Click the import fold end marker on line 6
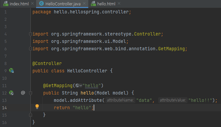The height and width of the screenshot is (127, 221). (x=30, y=49)
